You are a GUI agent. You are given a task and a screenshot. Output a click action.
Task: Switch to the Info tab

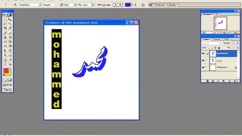point(217,14)
